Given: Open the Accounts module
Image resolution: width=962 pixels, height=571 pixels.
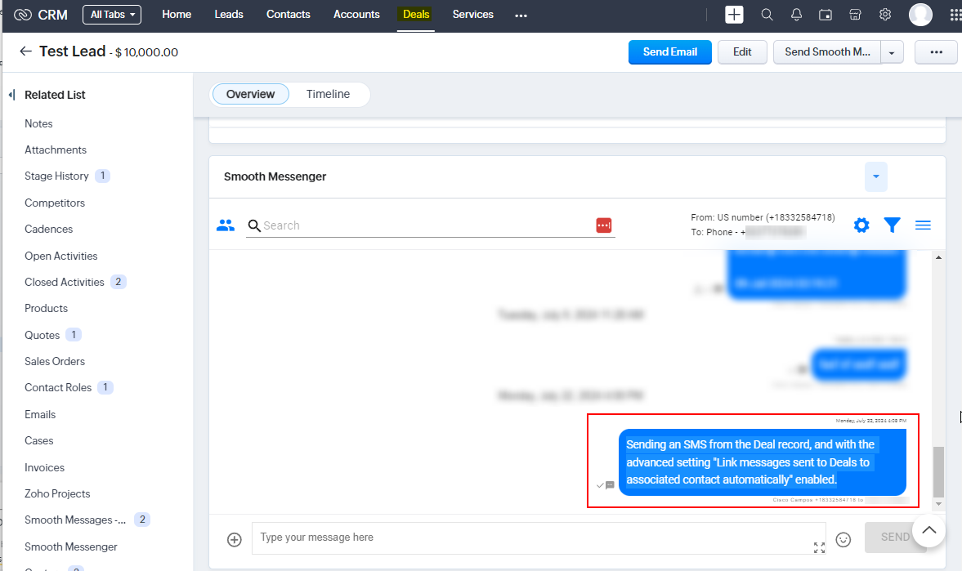Looking at the screenshot, I should coord(356,14).
